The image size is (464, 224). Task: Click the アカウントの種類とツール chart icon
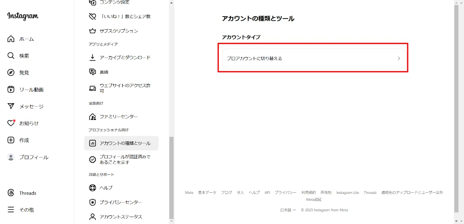click(x=92, y=143)
